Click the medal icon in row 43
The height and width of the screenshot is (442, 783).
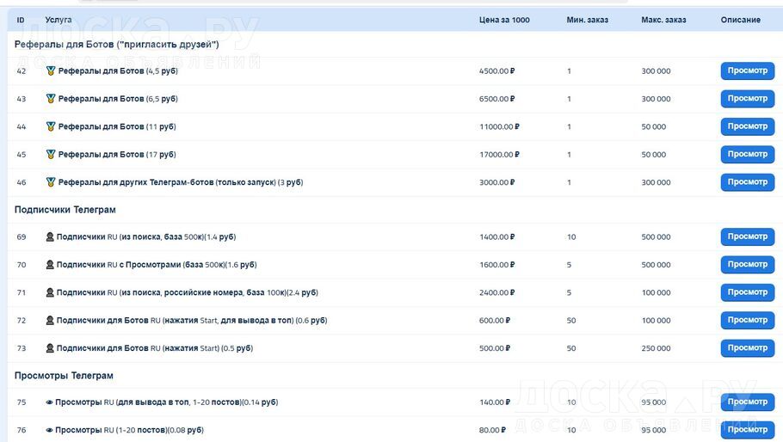51,99
